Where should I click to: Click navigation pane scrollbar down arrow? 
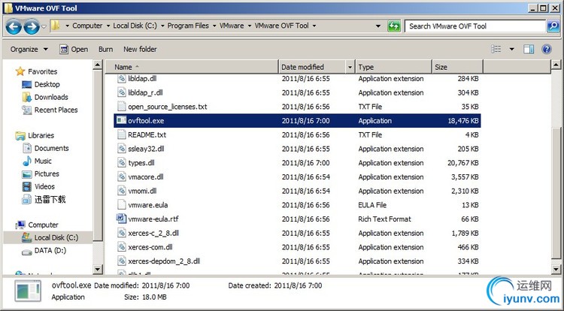pyautogui.click(x=98, y=269)
